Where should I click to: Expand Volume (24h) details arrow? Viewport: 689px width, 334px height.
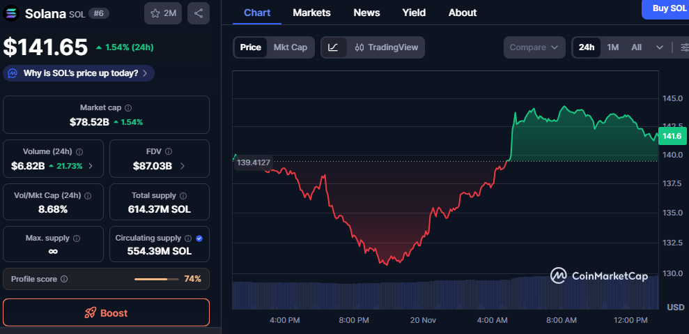click(91, 166)
